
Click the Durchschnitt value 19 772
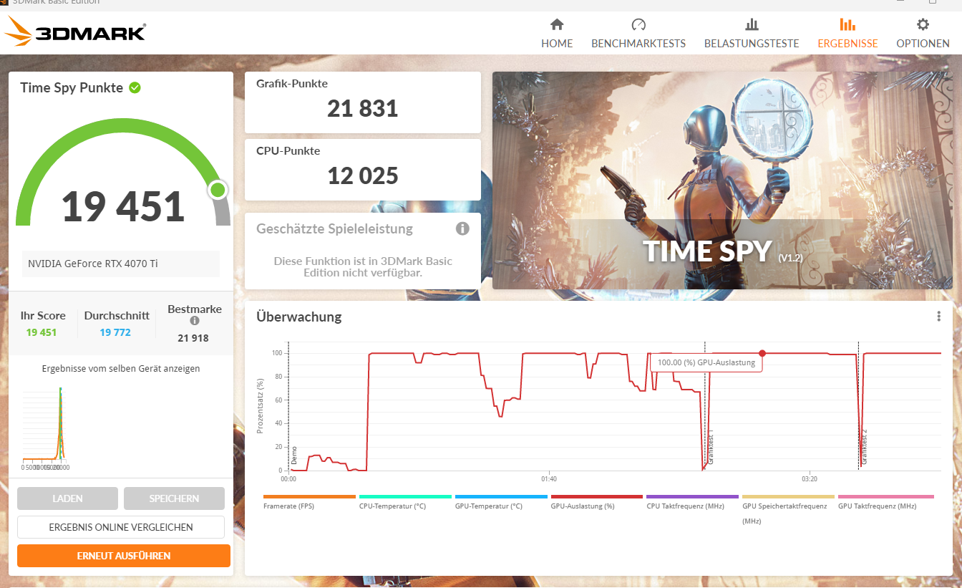(115, 332)
